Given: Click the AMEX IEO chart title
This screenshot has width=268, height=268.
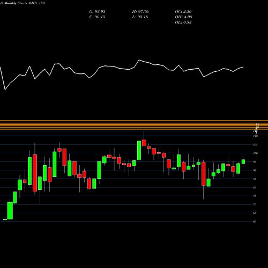Looking at the screenshot, I should coord(36,3).
